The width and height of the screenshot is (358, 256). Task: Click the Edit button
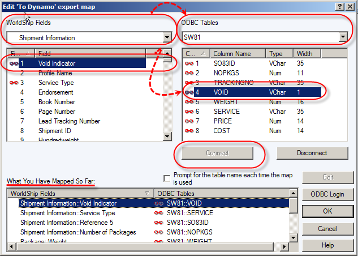[x=328, y=177]
